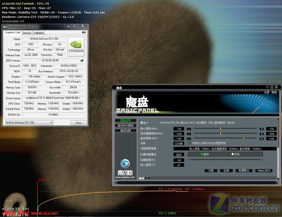Screen dimensions: 282x217
Task: Open 曲线绘制 in the sidebar
Action: point(126,131)
